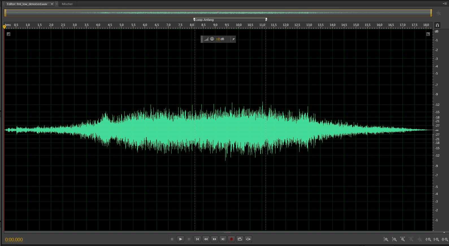Click the HUD volume knob

click(212, 39)
